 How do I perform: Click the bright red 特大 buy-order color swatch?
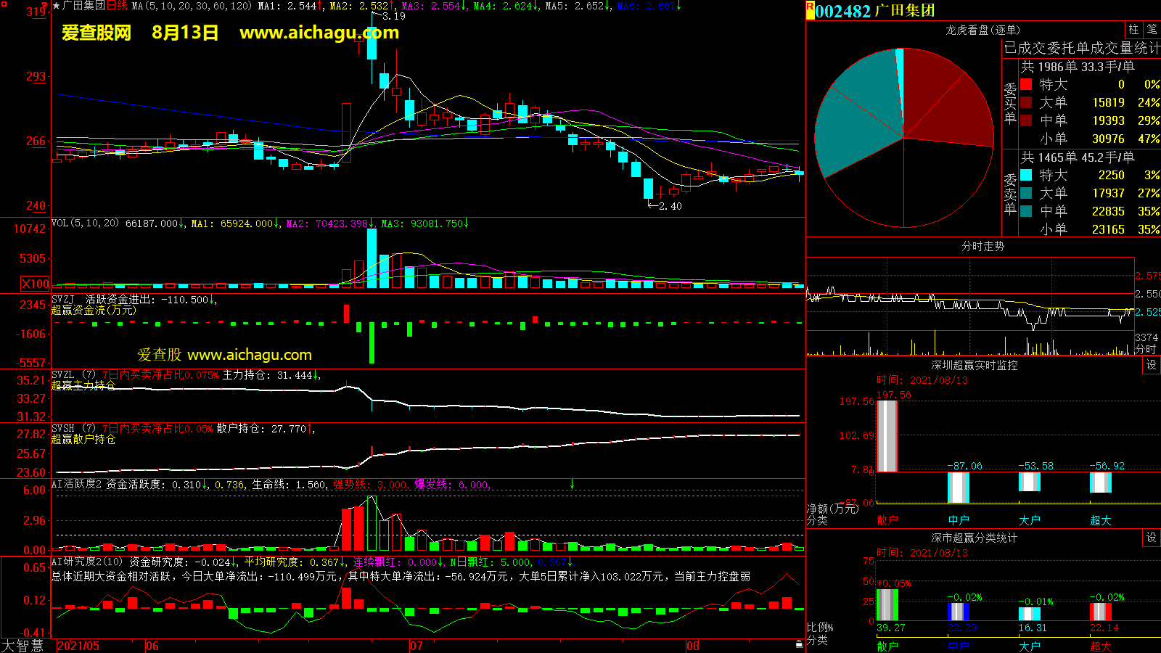[1026, 84]
